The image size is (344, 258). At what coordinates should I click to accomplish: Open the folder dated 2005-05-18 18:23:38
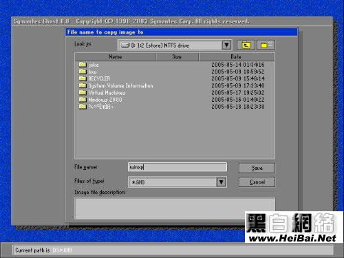click(174, 107)
